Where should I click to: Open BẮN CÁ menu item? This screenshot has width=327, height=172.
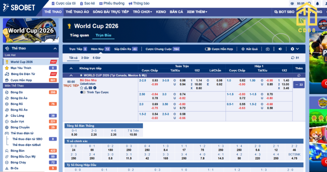(x=176, y=12)
